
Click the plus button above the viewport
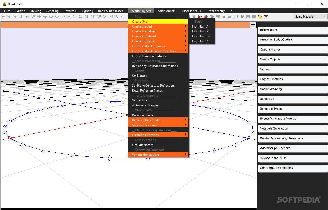253,25
